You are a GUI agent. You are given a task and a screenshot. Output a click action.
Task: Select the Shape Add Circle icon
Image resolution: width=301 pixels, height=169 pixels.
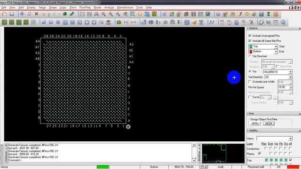tap(58, 22)
